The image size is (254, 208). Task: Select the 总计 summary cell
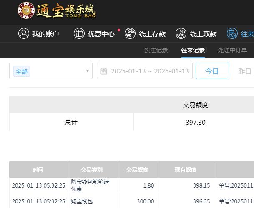pyautogui.click(x=71, y=122)
